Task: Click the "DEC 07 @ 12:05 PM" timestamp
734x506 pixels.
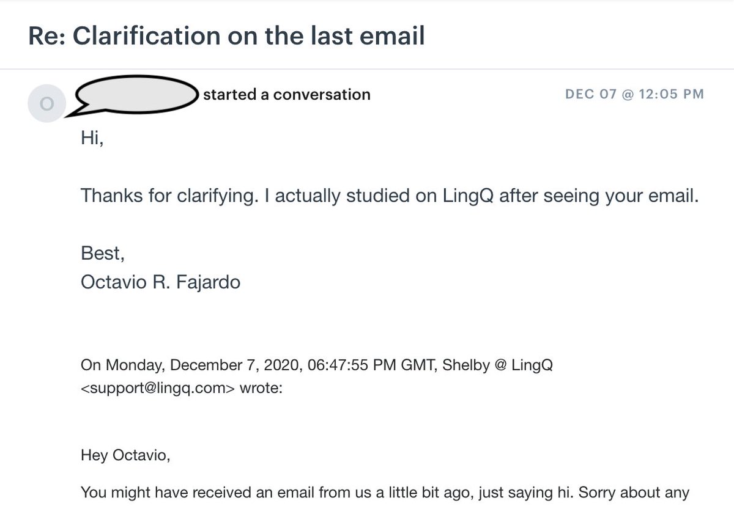Action: (x=634, y=94)
